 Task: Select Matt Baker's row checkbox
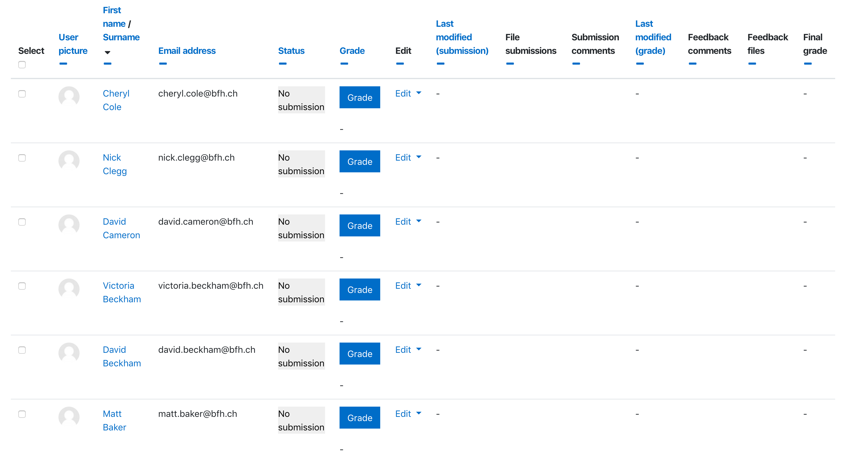(22, 414)
